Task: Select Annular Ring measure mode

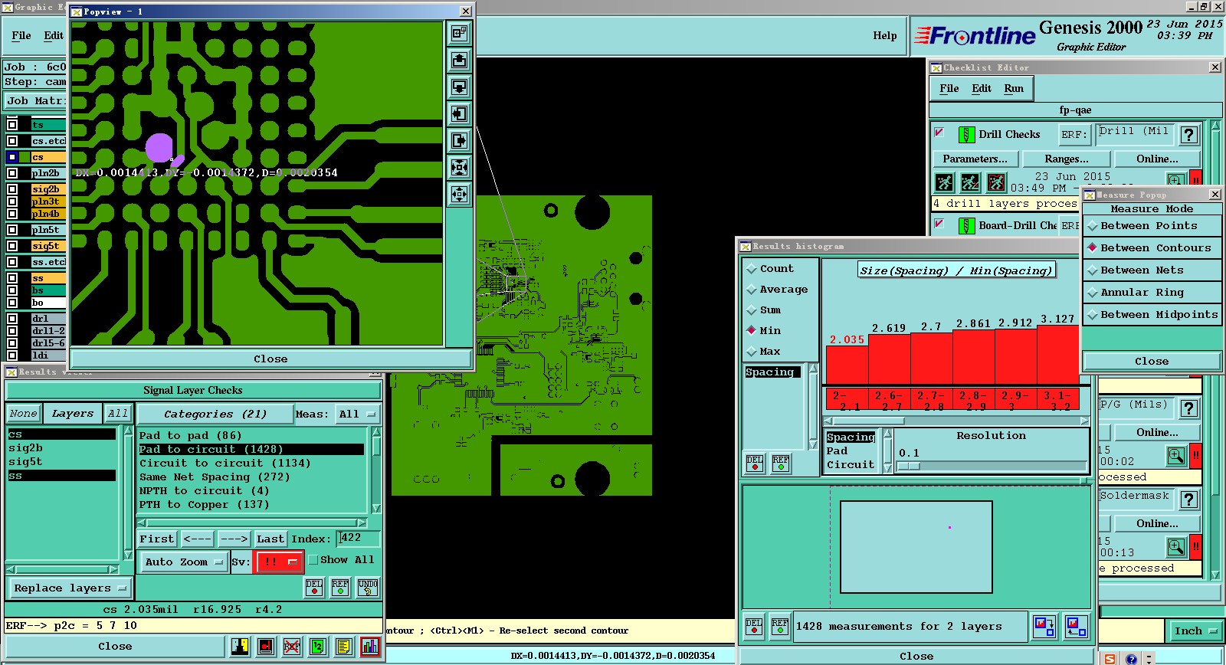Action: [x=1152, y=293]
